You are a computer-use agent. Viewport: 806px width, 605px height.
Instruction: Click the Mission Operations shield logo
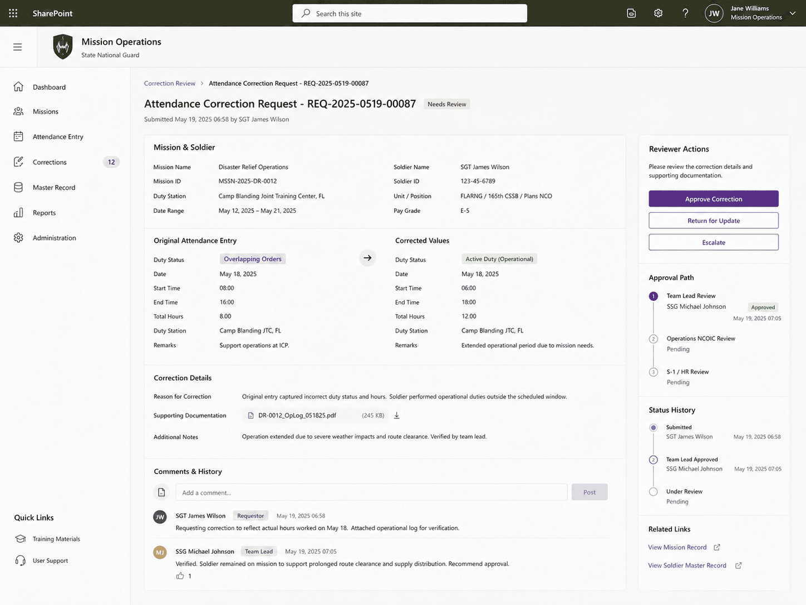point(63,47)
